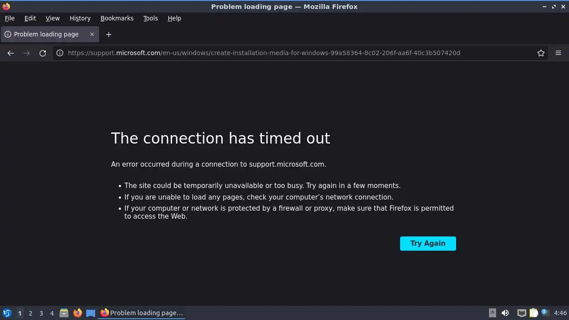Click the bullet about firewall or proxy
Image resolution: width=569 pixels, height=320 pixels.
coord(289,212)
